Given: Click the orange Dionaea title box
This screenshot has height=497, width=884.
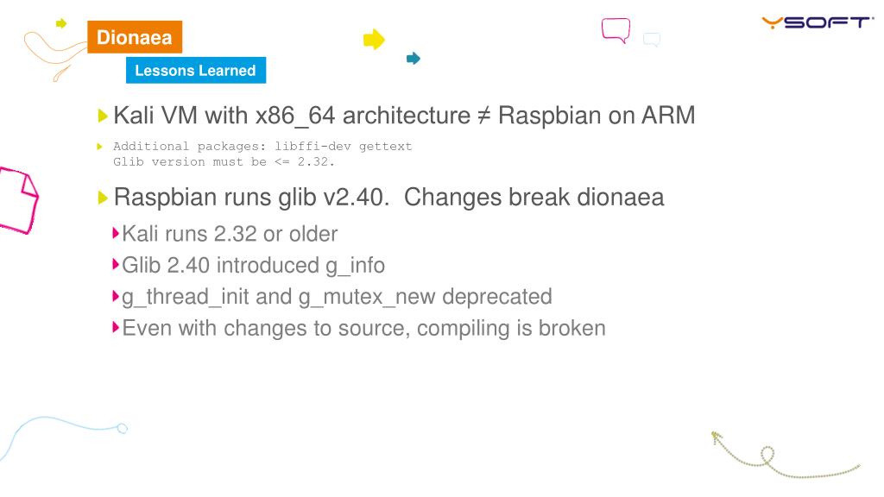Looking at the screenshot, I should (x=135, y=37).
